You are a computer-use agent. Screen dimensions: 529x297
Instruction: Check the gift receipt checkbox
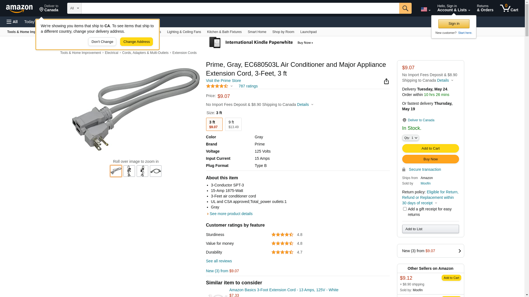(405, 209)
